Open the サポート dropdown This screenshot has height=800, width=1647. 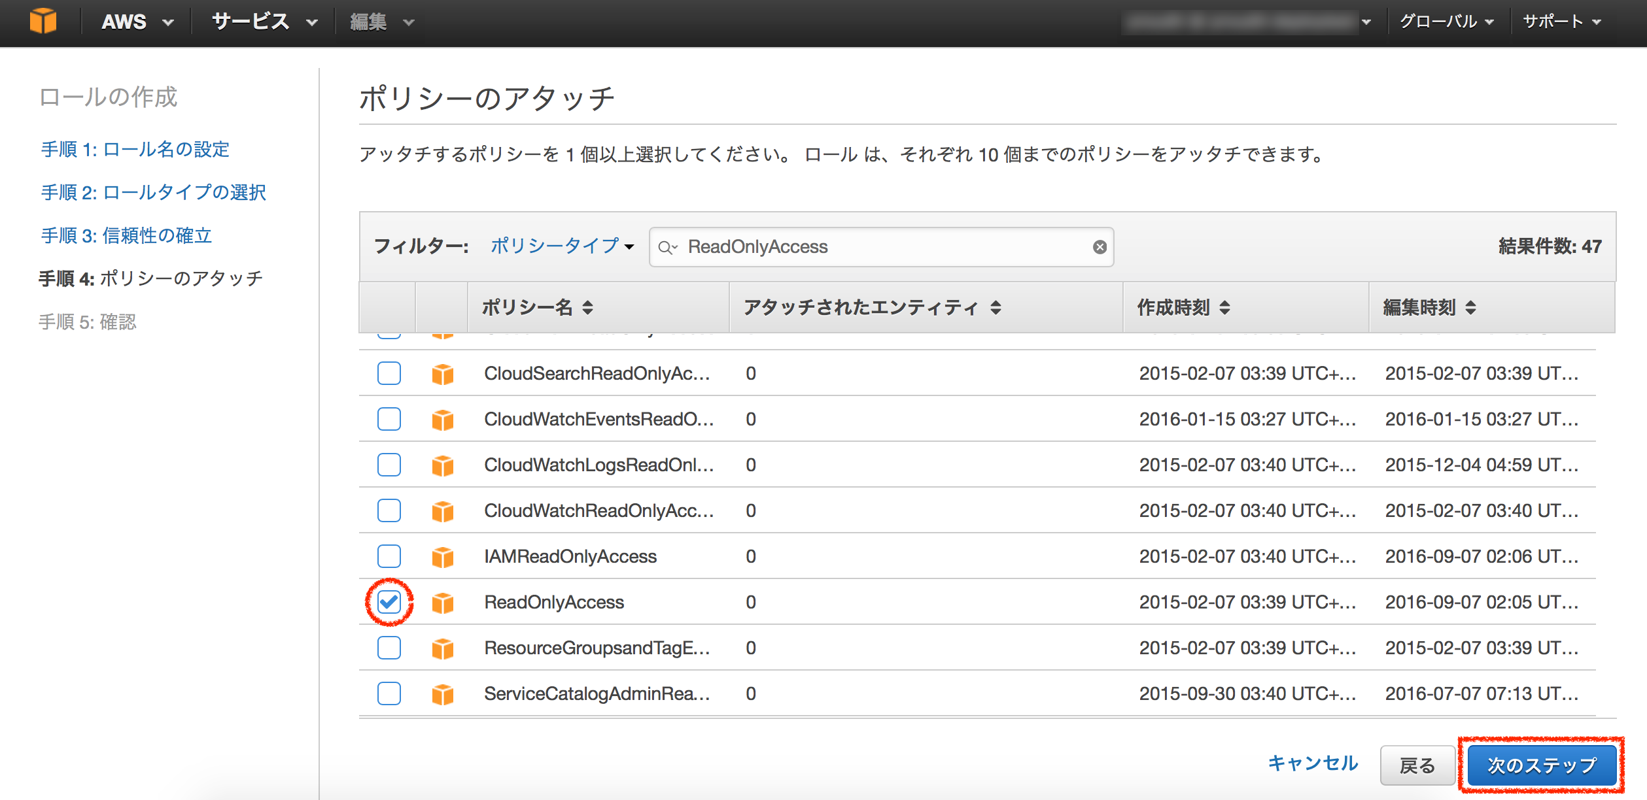(x=1560, y=21)
